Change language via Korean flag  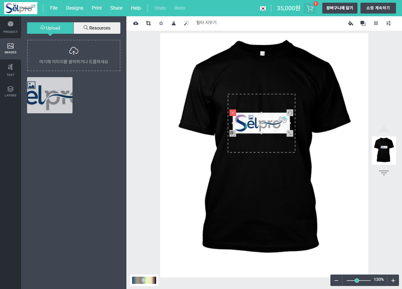tap(263, 8)
